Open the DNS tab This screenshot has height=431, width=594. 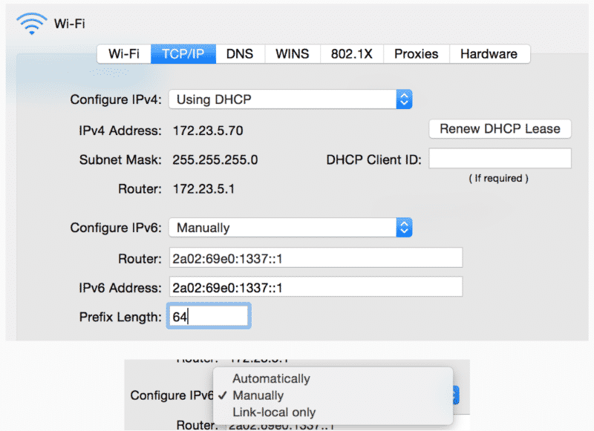click(x=240, y=53)
